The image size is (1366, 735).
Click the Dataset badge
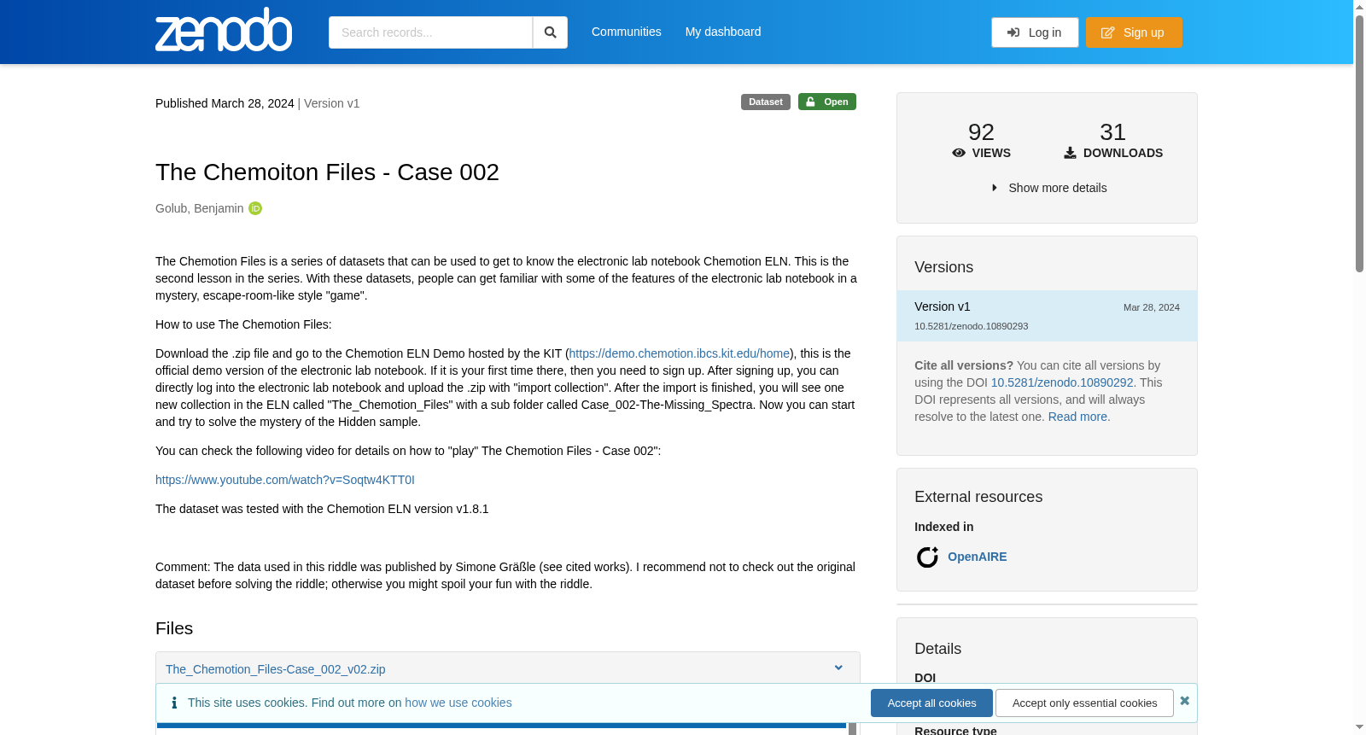[x=765, y=102]
